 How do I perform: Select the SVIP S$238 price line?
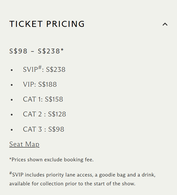click(44, 69)
